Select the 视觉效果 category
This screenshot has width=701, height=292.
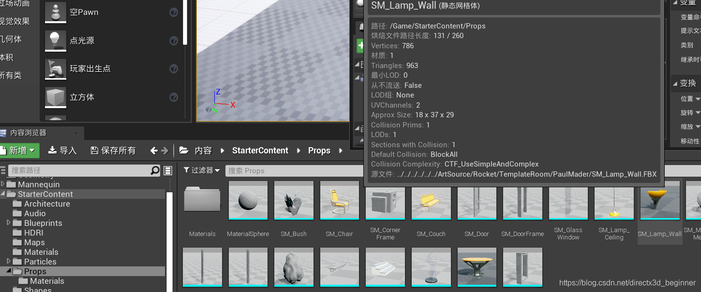point(15,21)
